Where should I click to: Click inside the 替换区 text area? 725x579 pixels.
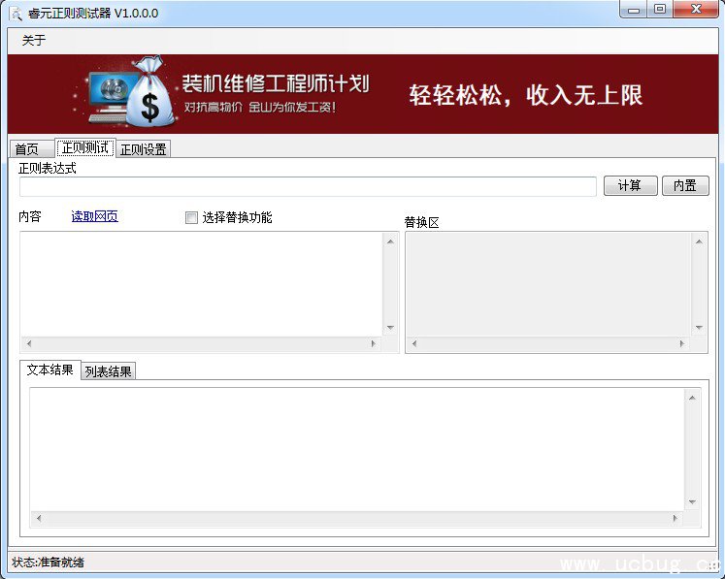coord(548,283)
